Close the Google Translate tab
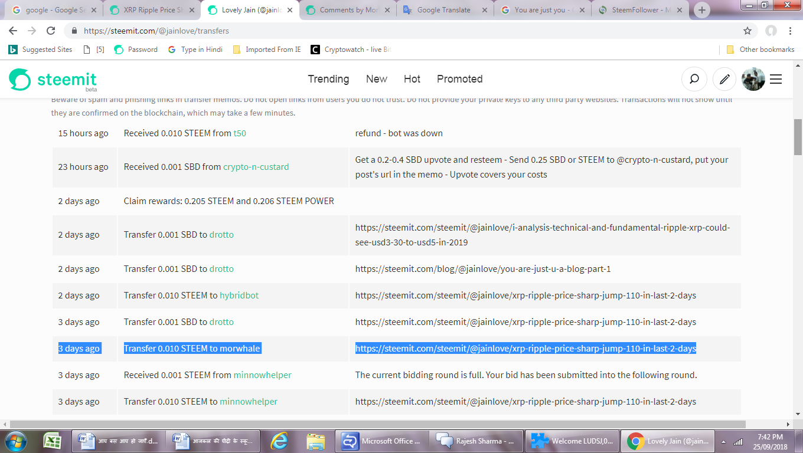The image size is (803, 453). click(484, 10)
